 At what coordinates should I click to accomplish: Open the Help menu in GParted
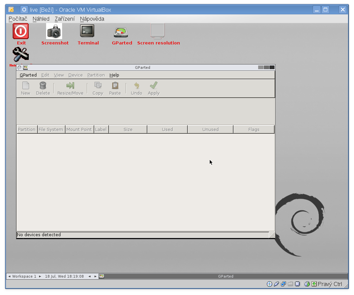tap(114, 75)
